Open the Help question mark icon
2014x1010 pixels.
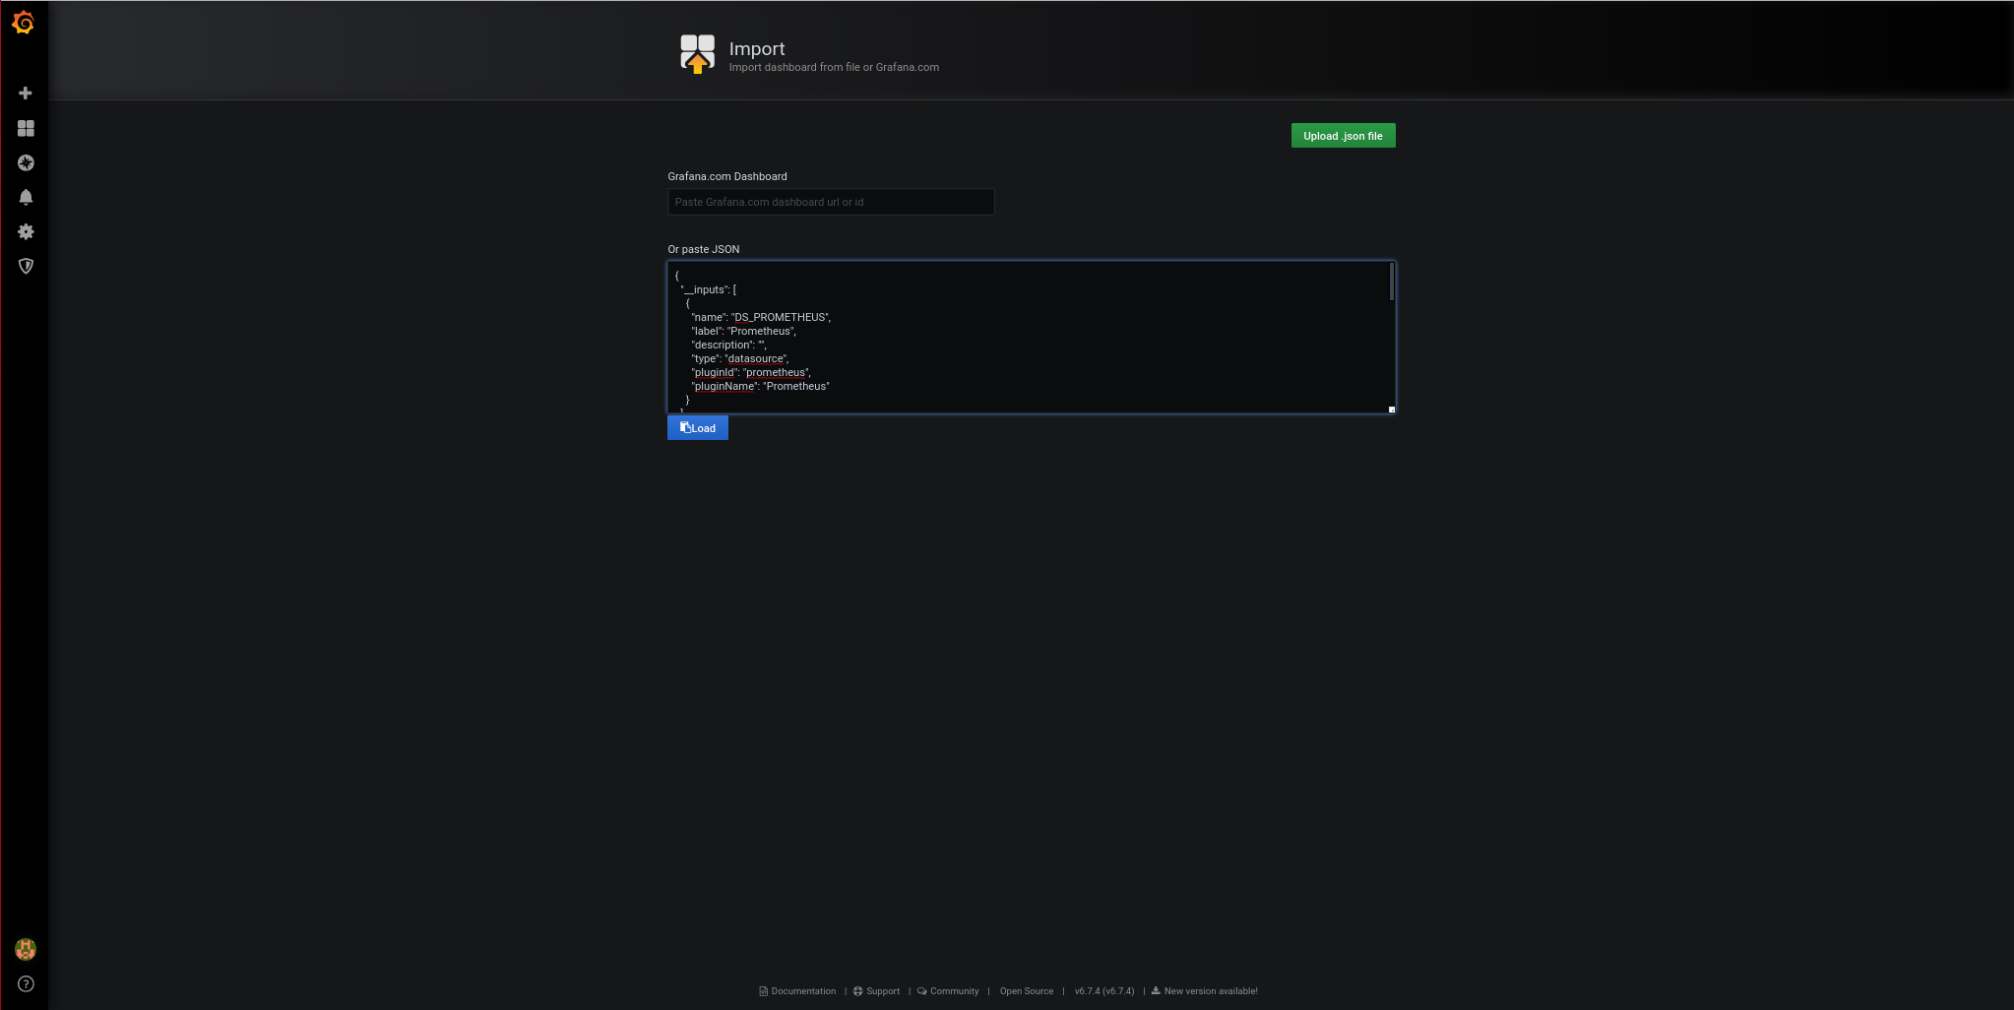click(x=26, y=983)
